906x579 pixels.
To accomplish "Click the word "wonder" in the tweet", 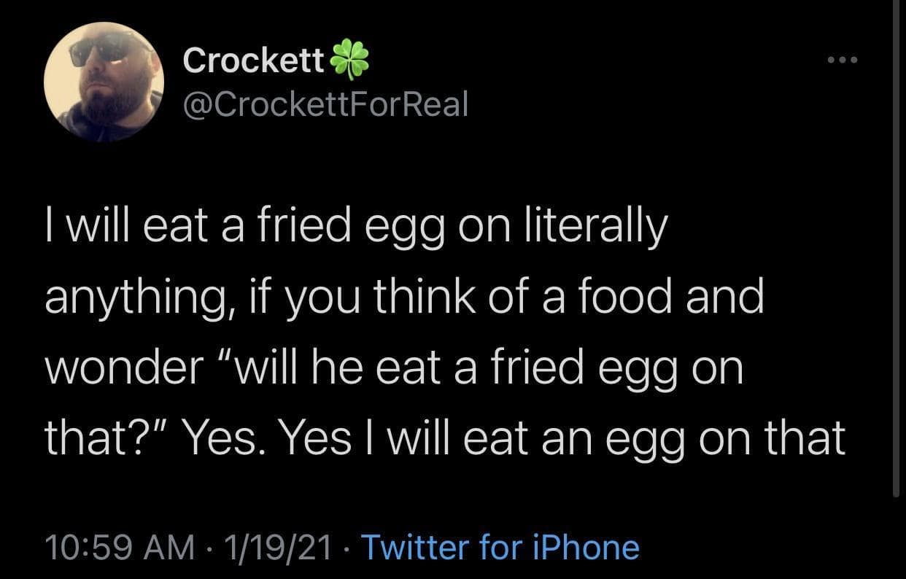I will pos(123,368).
